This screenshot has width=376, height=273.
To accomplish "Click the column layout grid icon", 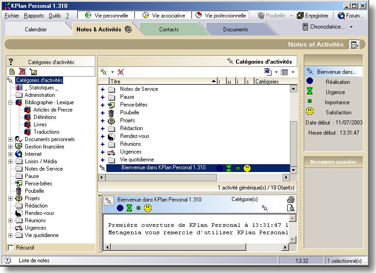I will pos(284,72).
